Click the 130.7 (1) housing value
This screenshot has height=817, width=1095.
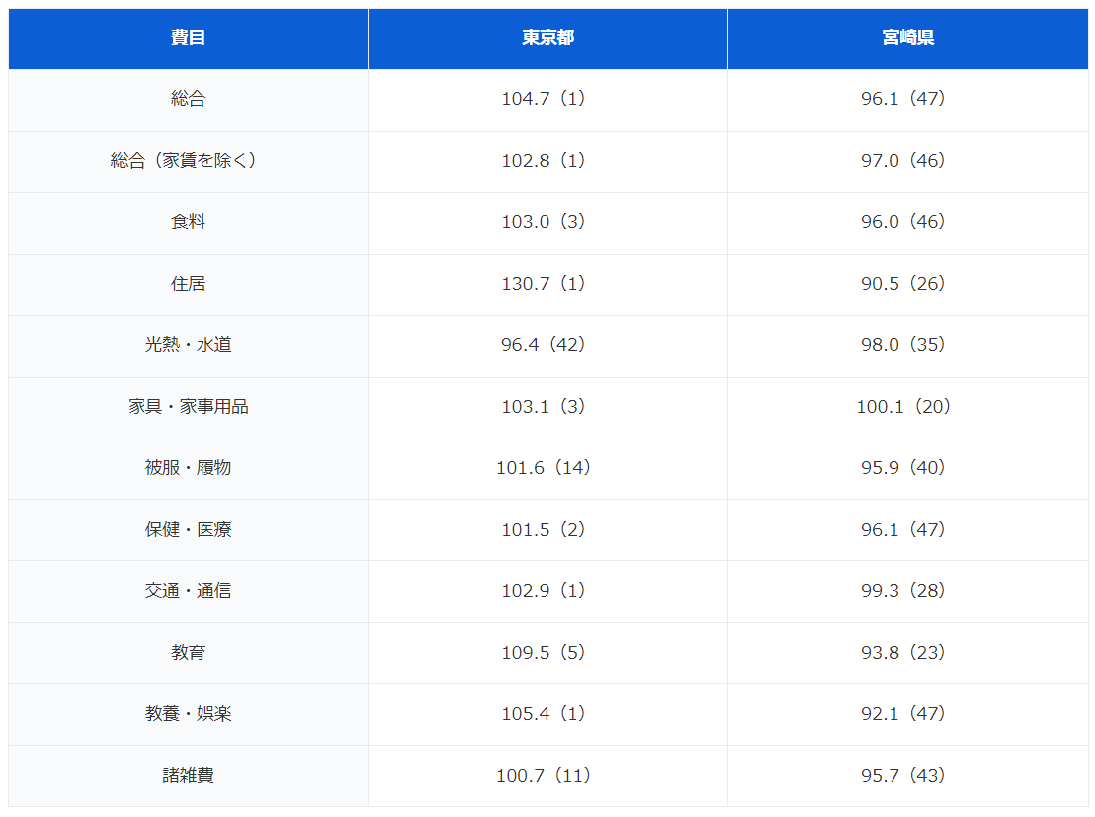[x=547, y=283]
